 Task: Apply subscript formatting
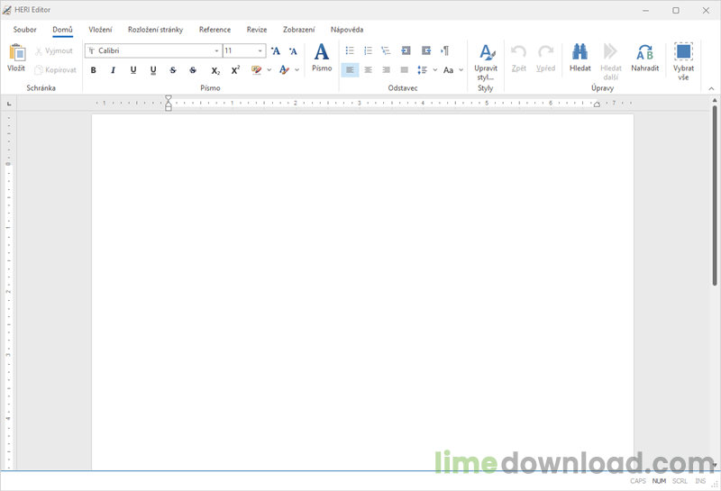215,70
